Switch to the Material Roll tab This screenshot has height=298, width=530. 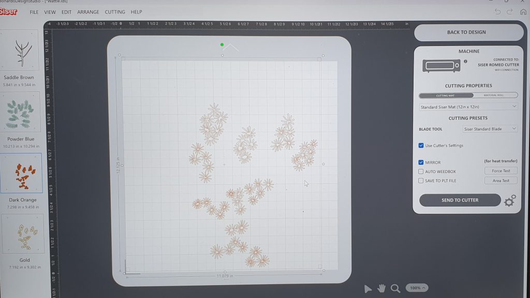(x=493, y=95)
